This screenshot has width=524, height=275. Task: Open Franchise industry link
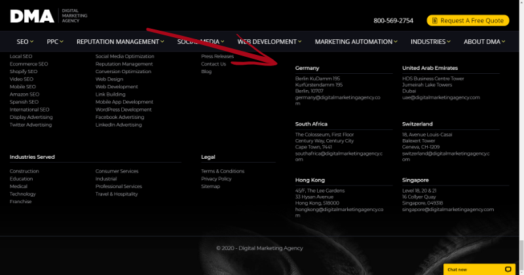[x=21, y=202]
